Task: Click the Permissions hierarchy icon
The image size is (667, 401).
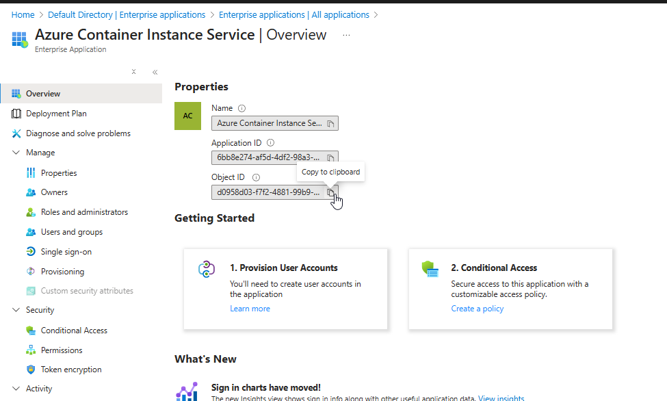Action: tap(31, 350)
